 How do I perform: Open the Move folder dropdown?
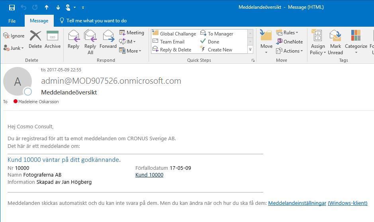coord(266,42)
